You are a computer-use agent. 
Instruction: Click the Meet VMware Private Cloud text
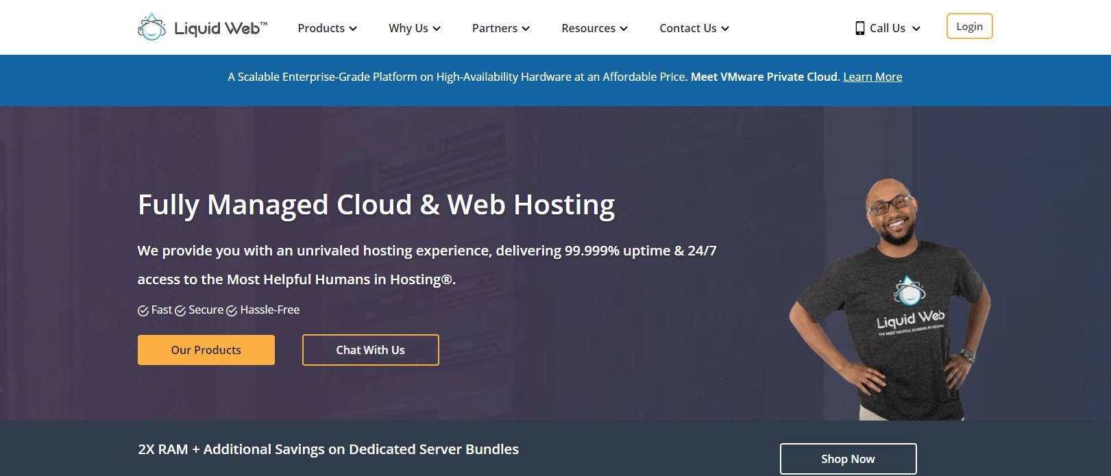[x=765, y=77]
